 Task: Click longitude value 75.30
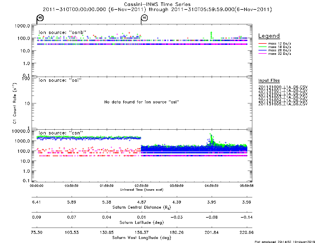[x=37, y=232]
